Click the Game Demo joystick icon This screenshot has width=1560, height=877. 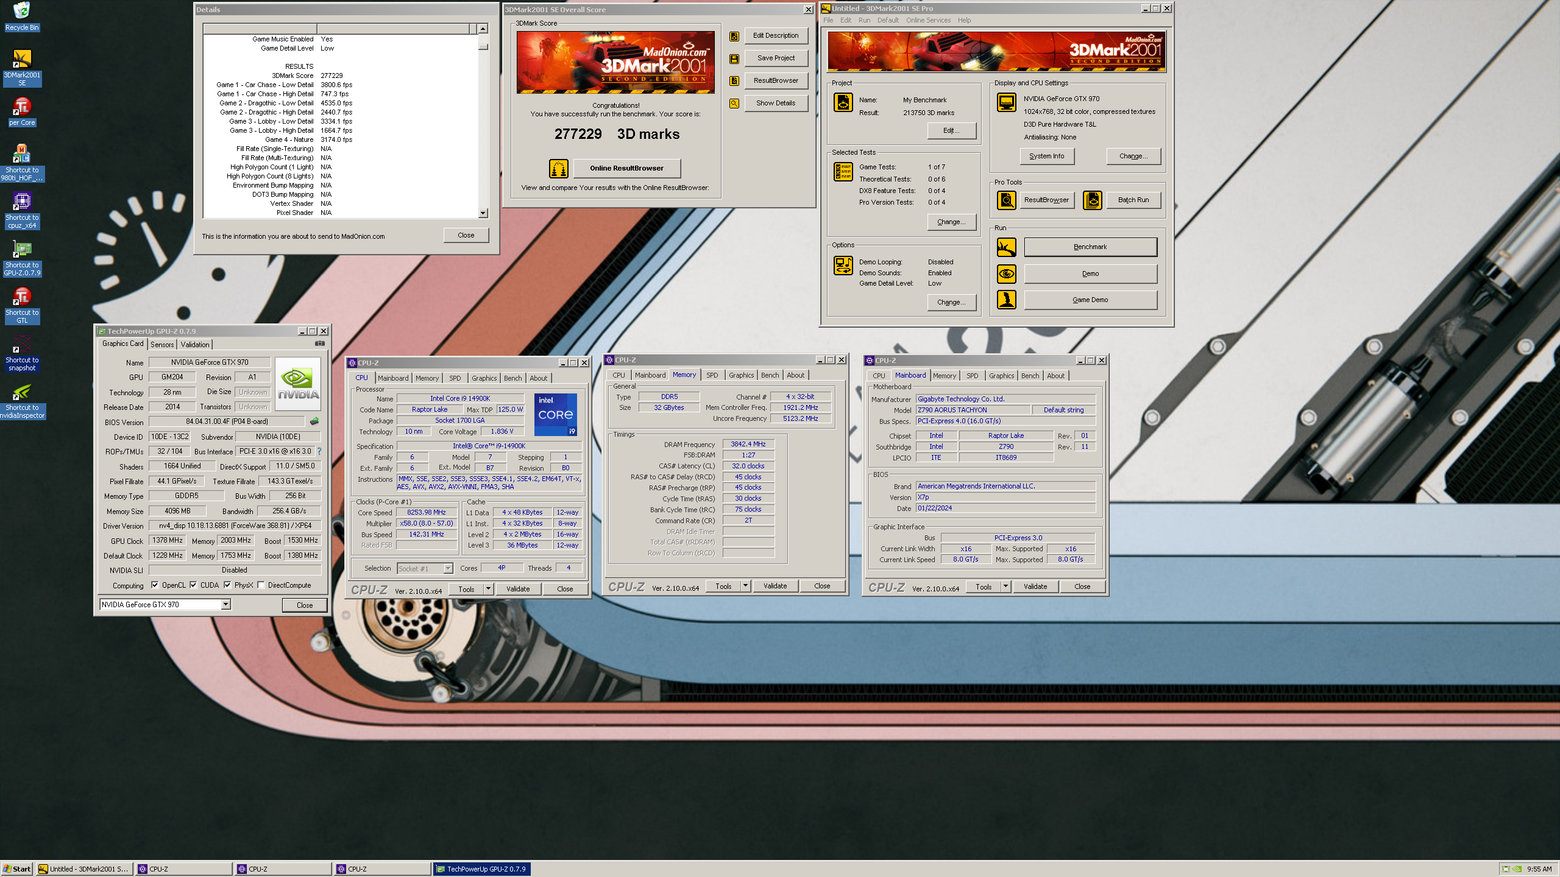coord(1007,300)
